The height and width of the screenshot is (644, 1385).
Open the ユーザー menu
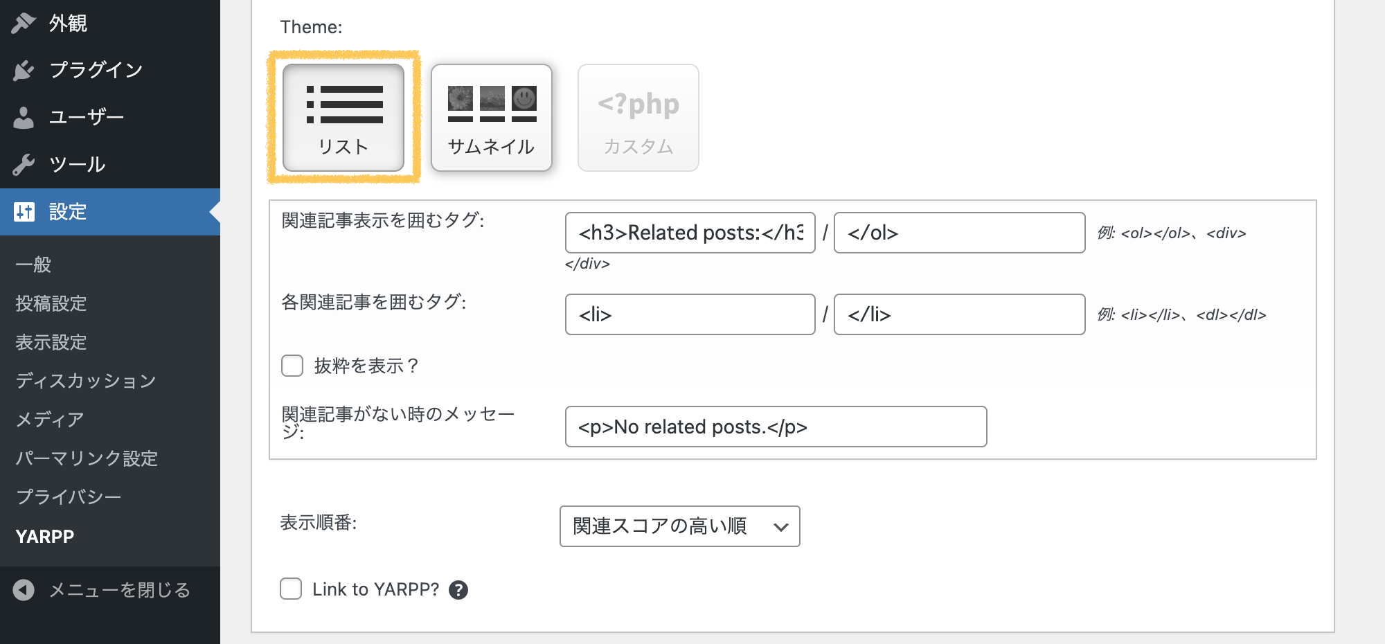110,117
